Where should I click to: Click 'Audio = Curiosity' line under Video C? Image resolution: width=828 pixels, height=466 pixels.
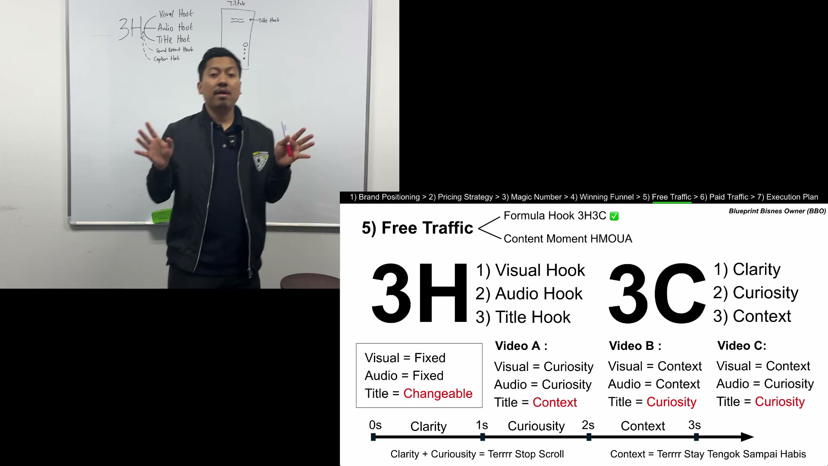[765, 384]
